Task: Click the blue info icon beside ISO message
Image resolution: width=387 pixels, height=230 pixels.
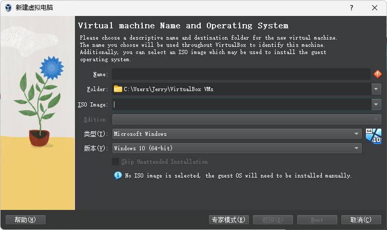Action: pyautogui.click(x=117, y=175)
